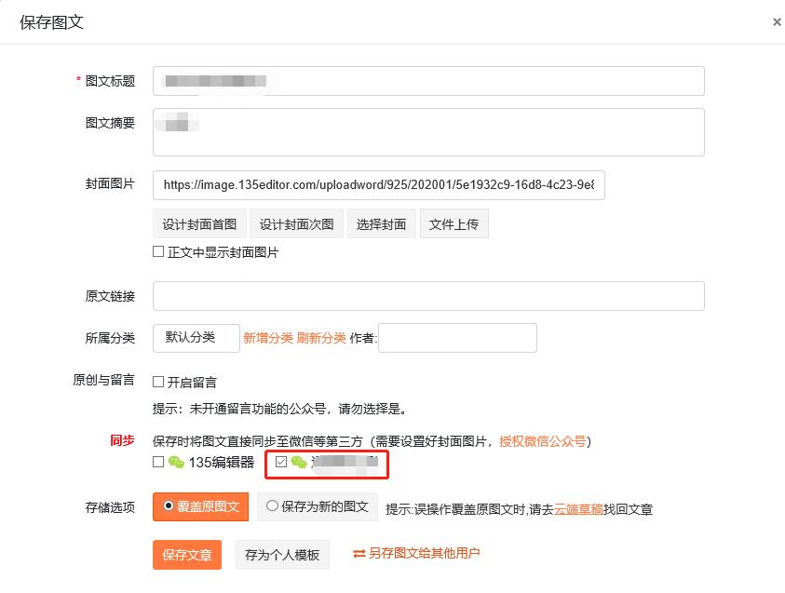
Task: Click inside the 作者 input field
Action: [456, 338]
